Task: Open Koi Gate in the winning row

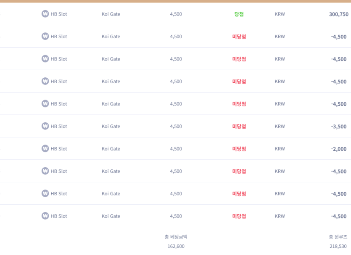Action: click(x=111, y=14)
